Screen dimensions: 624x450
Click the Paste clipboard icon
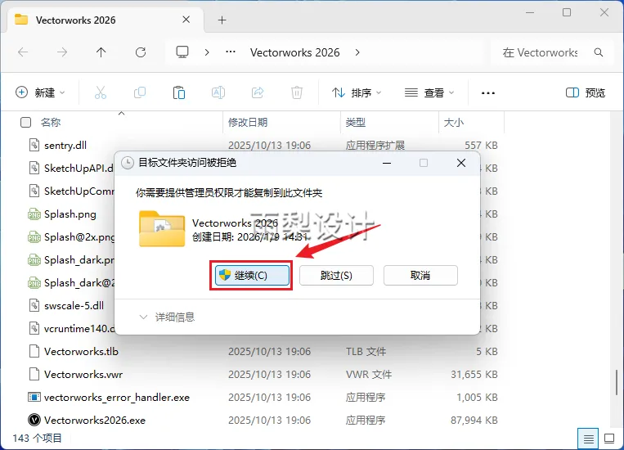point(179,92)
